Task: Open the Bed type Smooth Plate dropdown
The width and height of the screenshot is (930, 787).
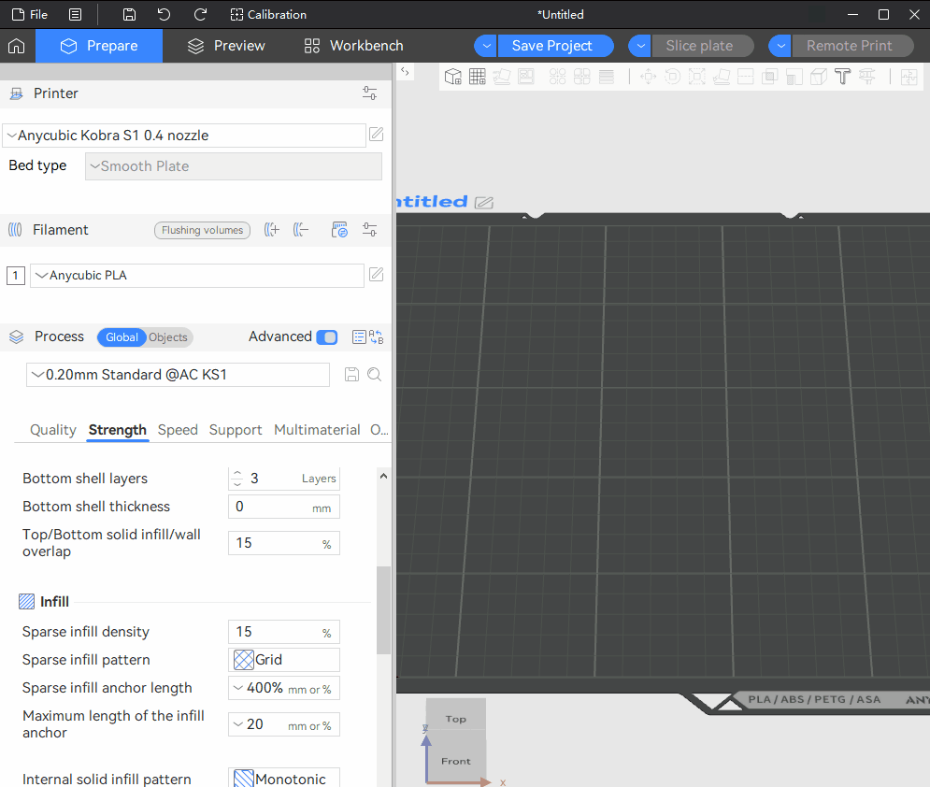Action: (x=234, y=166)
